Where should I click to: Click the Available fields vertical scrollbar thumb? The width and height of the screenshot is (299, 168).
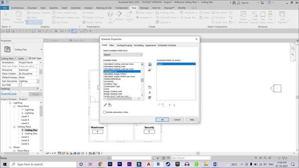(x=142, y=80)
